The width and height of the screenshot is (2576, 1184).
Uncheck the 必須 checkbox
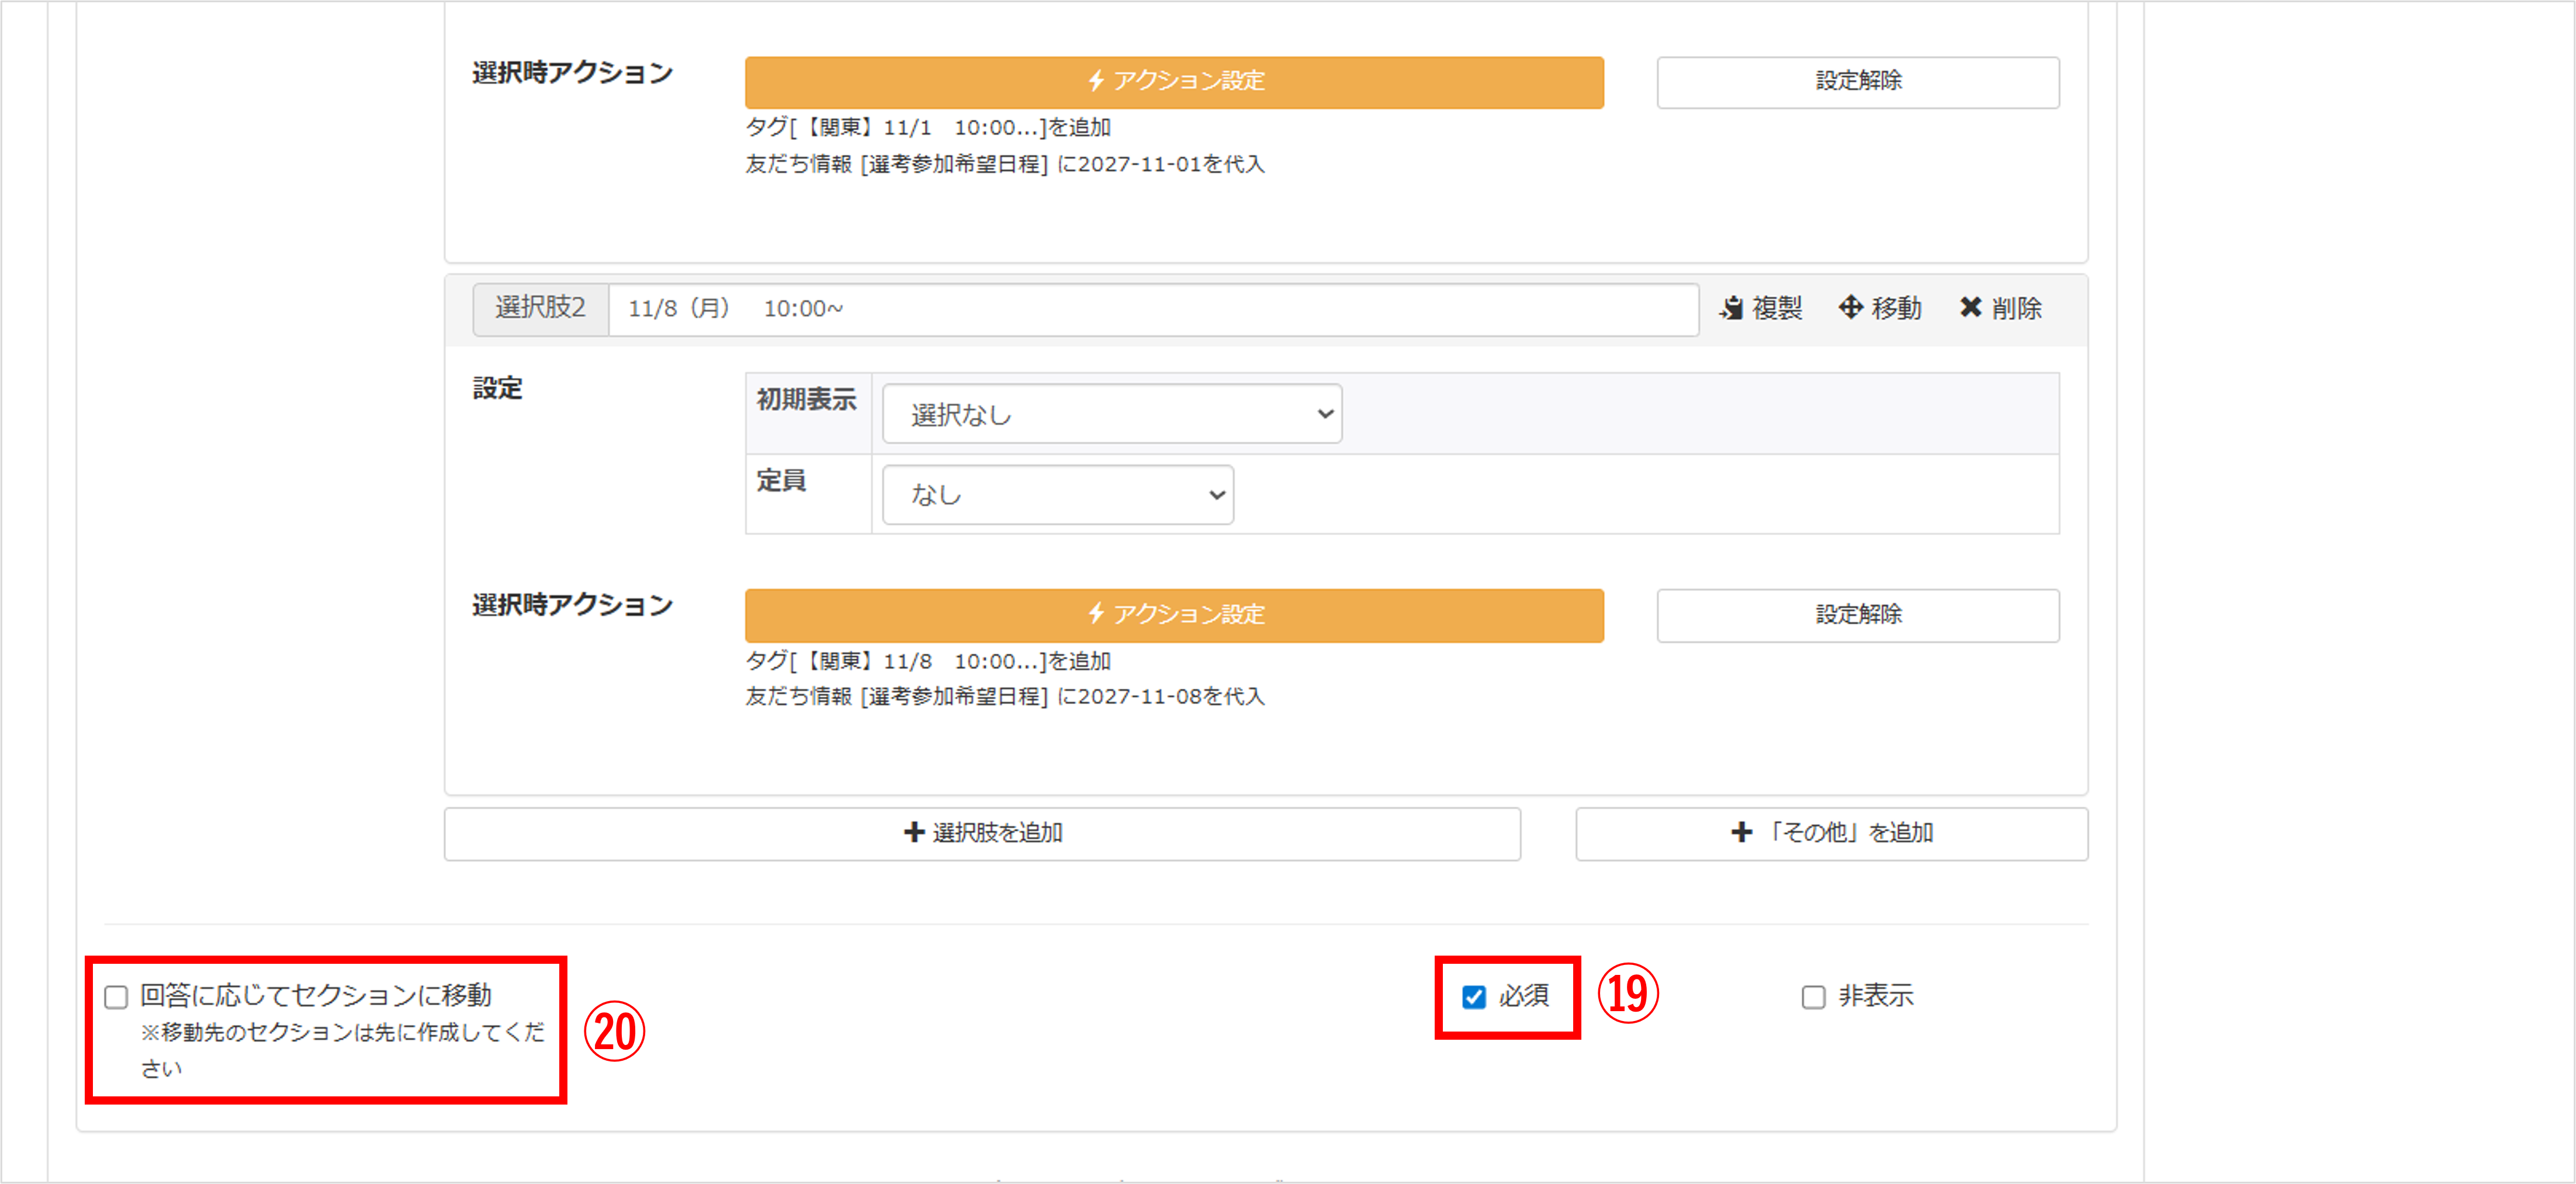[1473, 996]
